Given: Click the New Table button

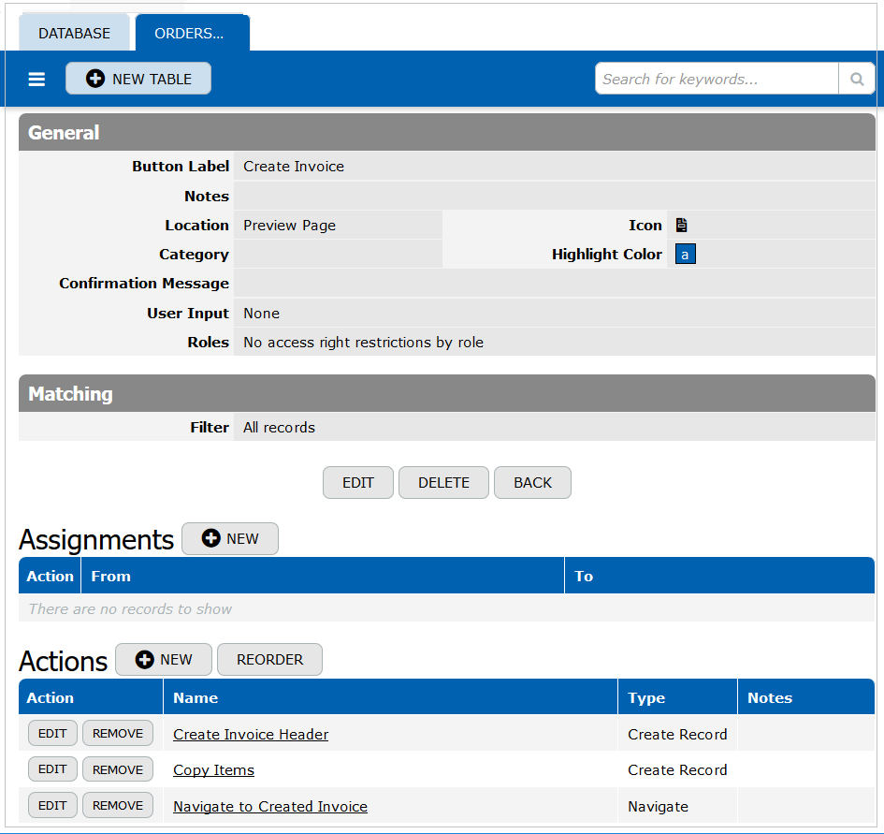Looking at the screenshot, I should 138,80.
